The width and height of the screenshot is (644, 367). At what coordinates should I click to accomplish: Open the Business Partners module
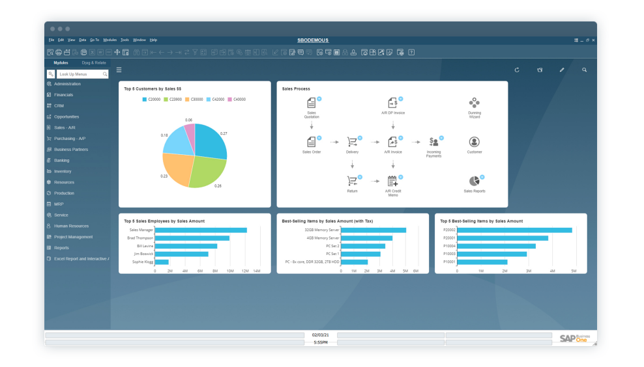[x=70, y=150]
